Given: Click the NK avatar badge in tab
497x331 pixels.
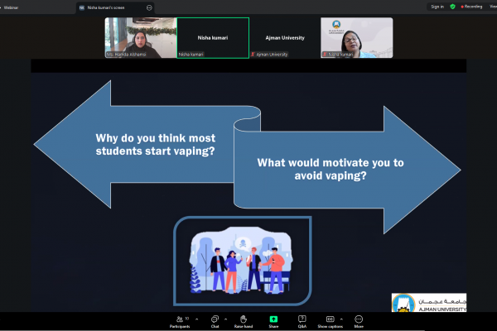Looking at the screenshot, I should point(82,7).
